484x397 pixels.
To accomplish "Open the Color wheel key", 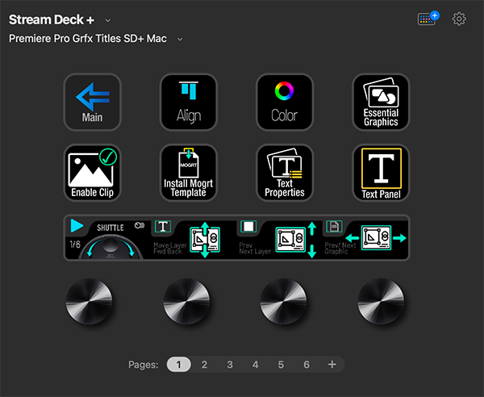I will 285,102.
